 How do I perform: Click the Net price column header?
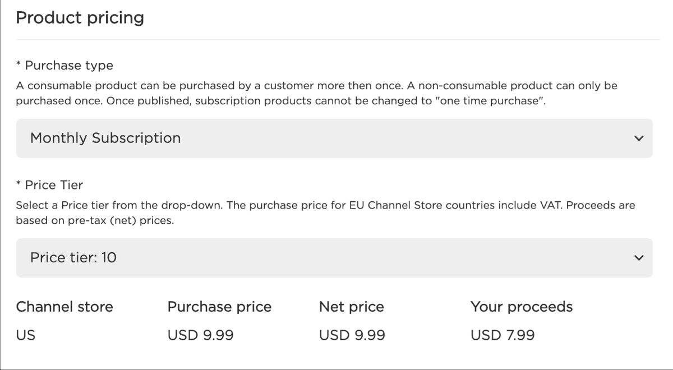pos(351,307)
